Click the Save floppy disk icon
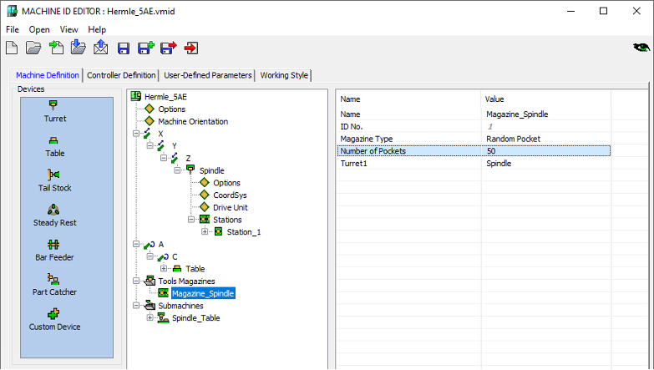654x370 pixels. (x=124, y=48)
